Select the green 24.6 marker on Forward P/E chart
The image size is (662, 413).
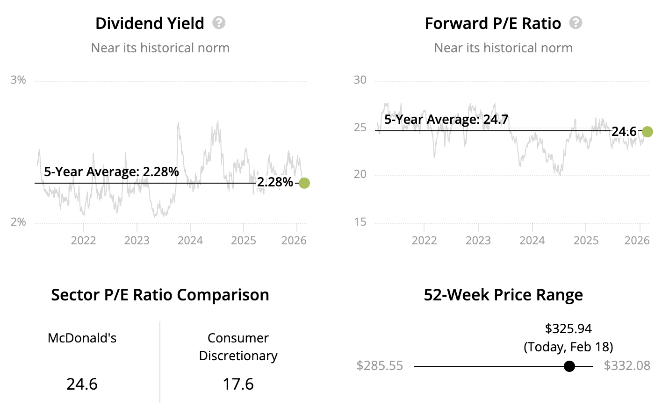tap(647, 132)
